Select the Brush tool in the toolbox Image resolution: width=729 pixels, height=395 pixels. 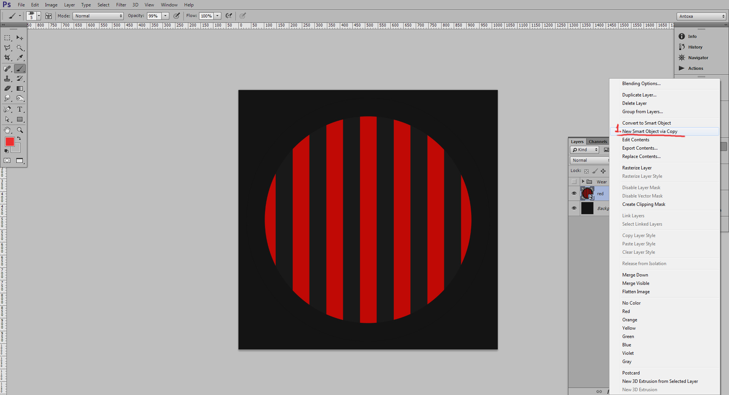pyautogui.click(x=20, y=69)
